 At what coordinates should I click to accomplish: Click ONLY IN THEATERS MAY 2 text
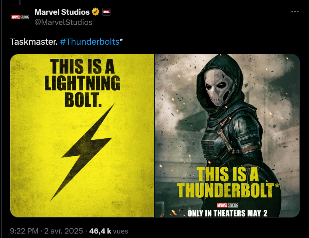pos(227,213)
